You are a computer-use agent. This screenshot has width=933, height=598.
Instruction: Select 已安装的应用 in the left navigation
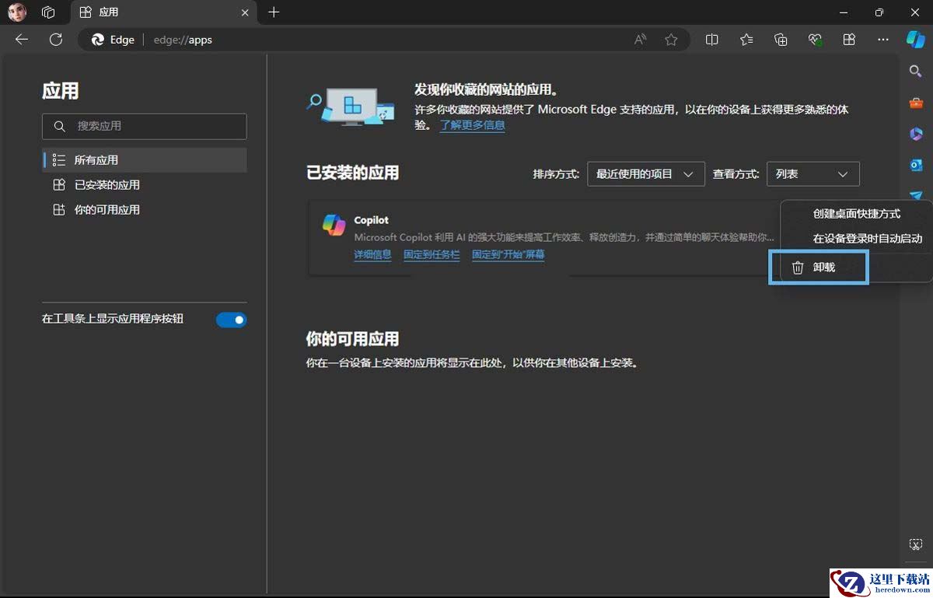pyautogui.click(x=145, y=185)
